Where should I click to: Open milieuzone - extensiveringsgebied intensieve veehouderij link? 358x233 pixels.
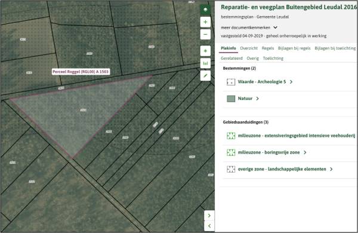coord(297,136)
